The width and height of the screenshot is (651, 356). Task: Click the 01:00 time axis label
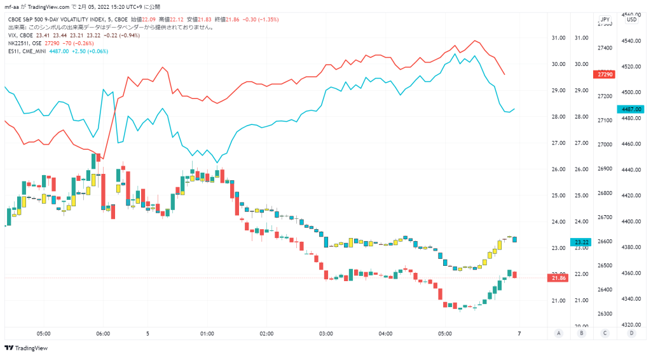pyautogui.click(x=207, y=334)
